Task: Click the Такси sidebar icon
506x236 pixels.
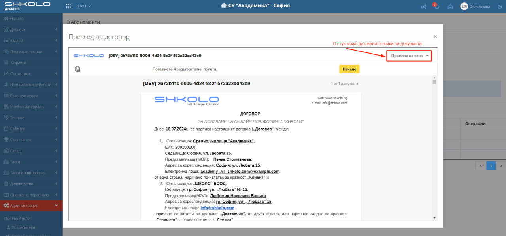Action: (6, 162)
